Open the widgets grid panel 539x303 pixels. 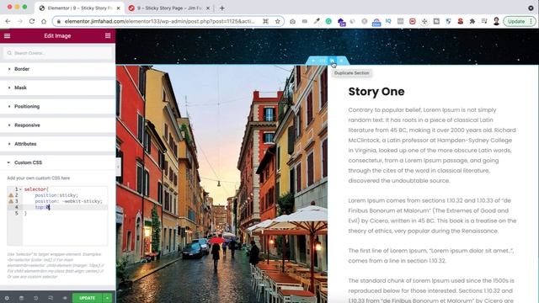point(108,35)
